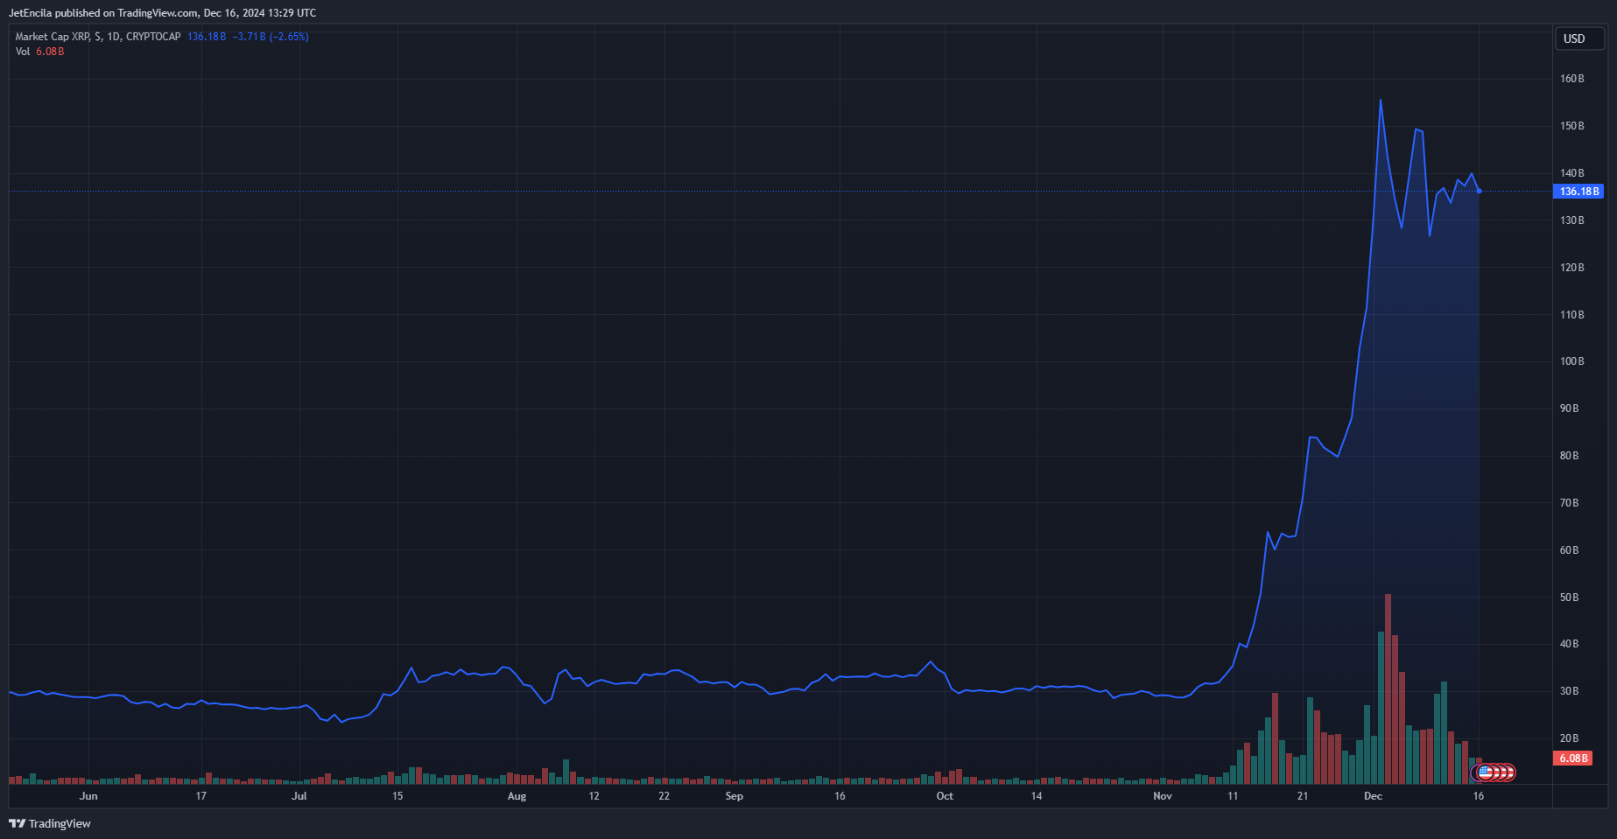Viewport: 1617px width, 839px height.
Task: Click the Aug label on time axis
Action: tap(517, 796)
